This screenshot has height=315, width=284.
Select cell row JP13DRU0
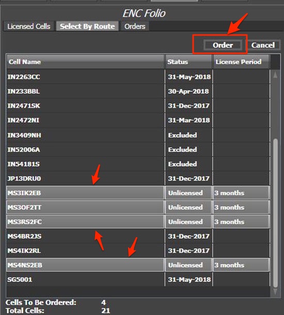pyautogui.click(x=138, y=178)
